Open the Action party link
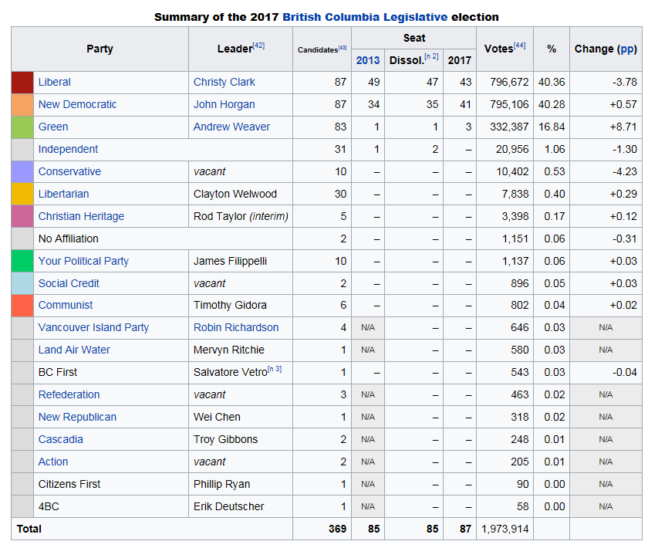The height and width of the screenshot is (548, 648). pos(53,461)
